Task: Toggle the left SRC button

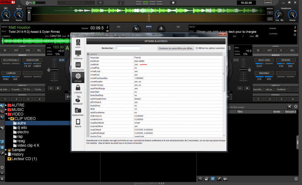Action: (x=119, y=27)
